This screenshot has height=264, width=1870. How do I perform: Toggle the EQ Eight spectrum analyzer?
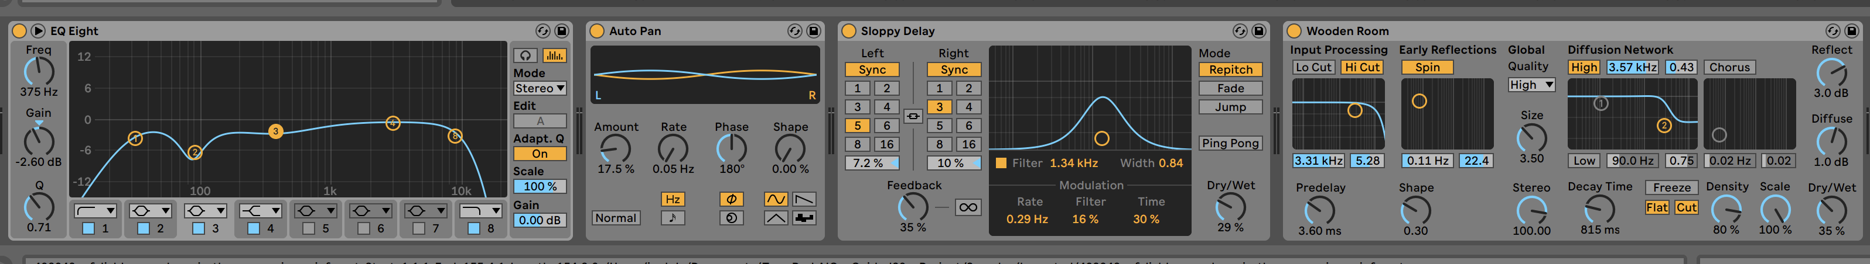(x=555, y=55)
